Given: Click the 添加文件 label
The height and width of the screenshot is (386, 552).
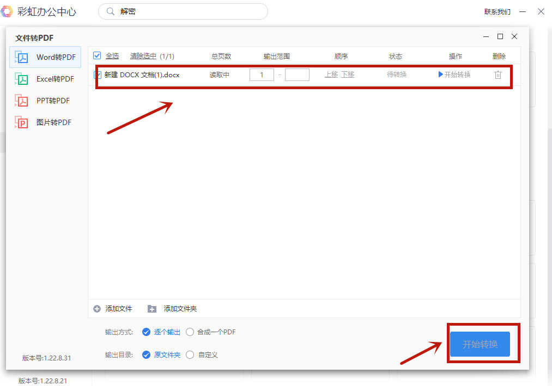Looking at the screenshot, I should pos(119,309).
